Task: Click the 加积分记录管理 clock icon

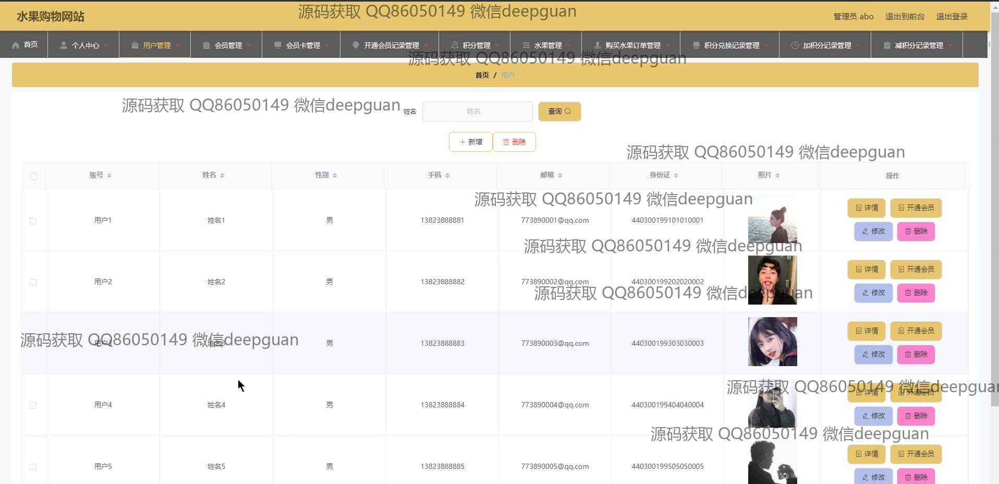Action: coord(795,45)
